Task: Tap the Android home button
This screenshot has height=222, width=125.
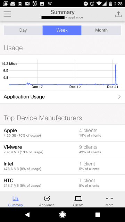Action: (x=62, y=215)
